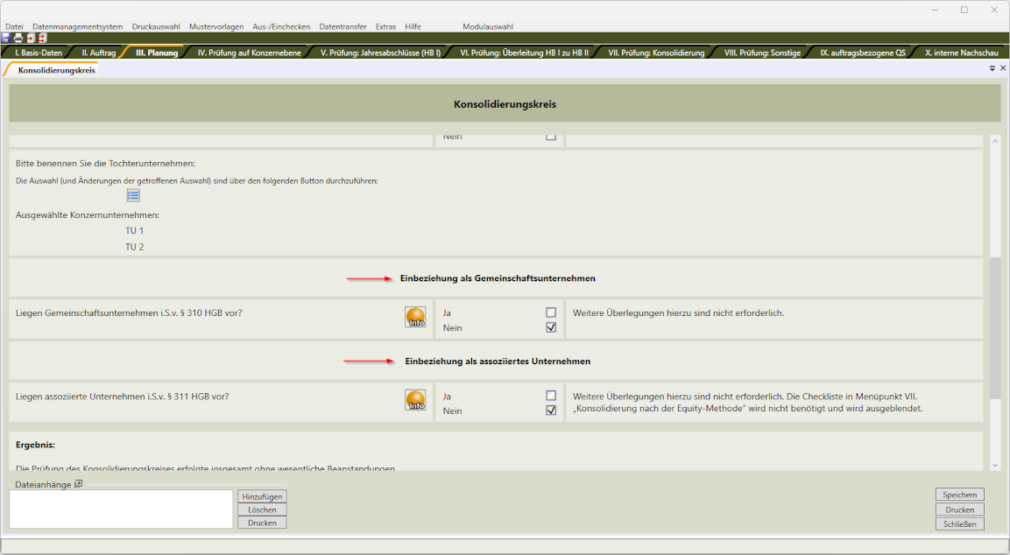This screenshot has height=555, width=1010.
Task: Open the Datenmanagementsystem menu
Action: tap(77, 27)
